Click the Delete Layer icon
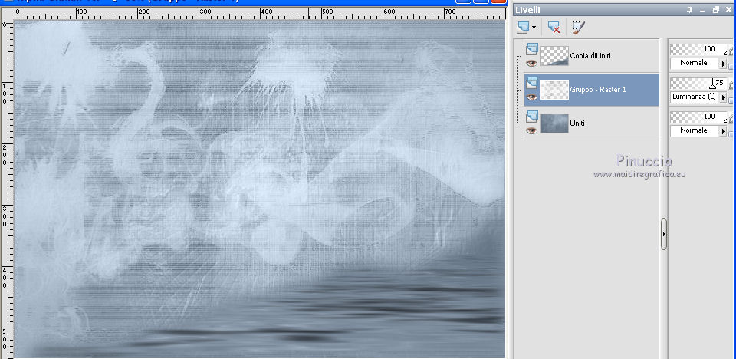This screenshot has width=736, height=359. 554,28
